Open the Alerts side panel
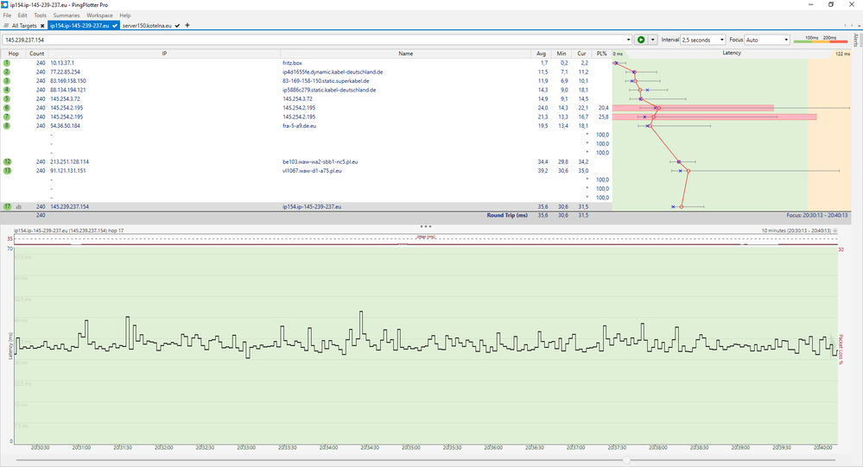The height and width of the screenshot is (467, 863). tap(856, 41)
